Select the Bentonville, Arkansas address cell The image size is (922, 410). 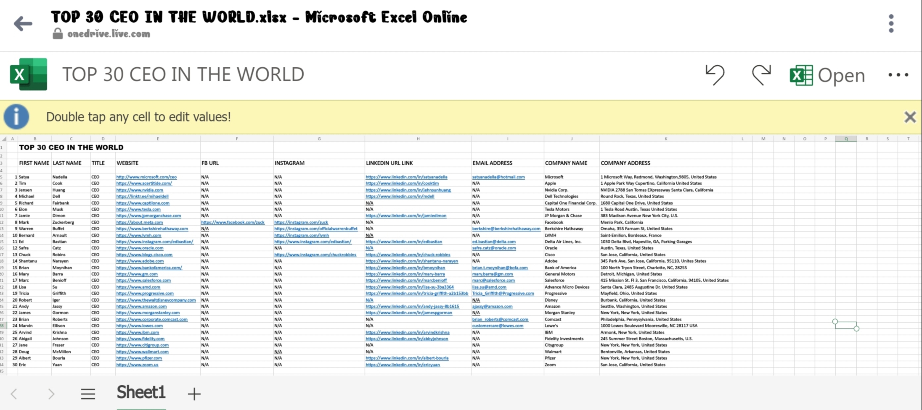pyautogui.click(x=635, y=352)
